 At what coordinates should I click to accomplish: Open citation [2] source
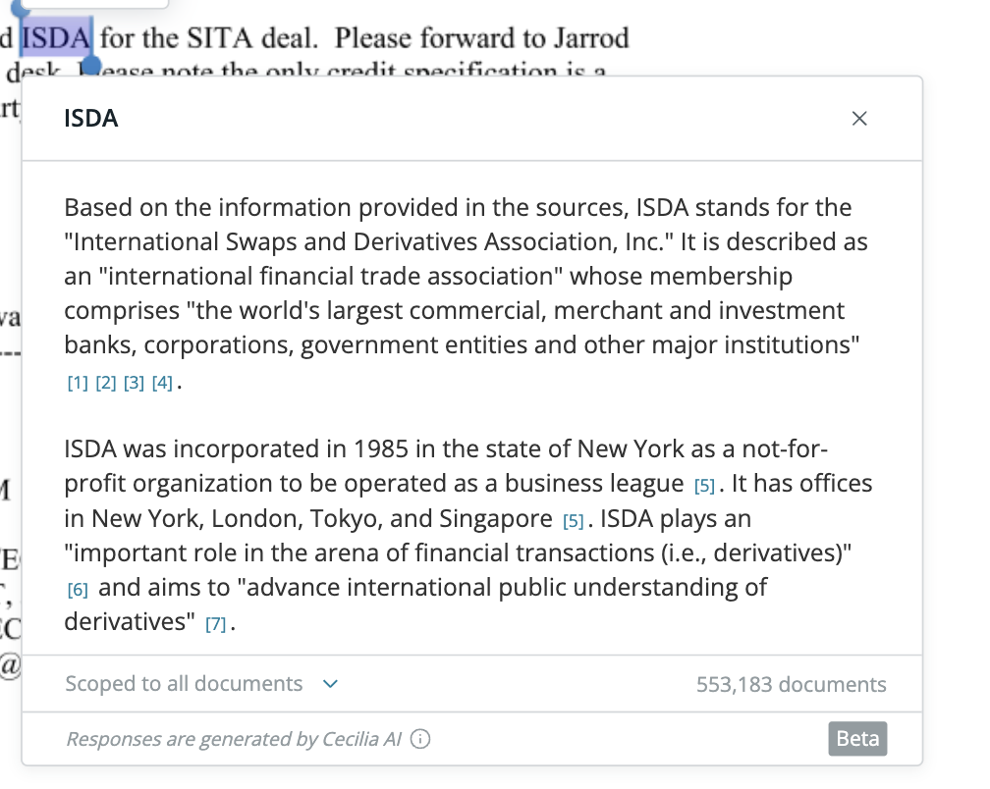pos(105,382)
